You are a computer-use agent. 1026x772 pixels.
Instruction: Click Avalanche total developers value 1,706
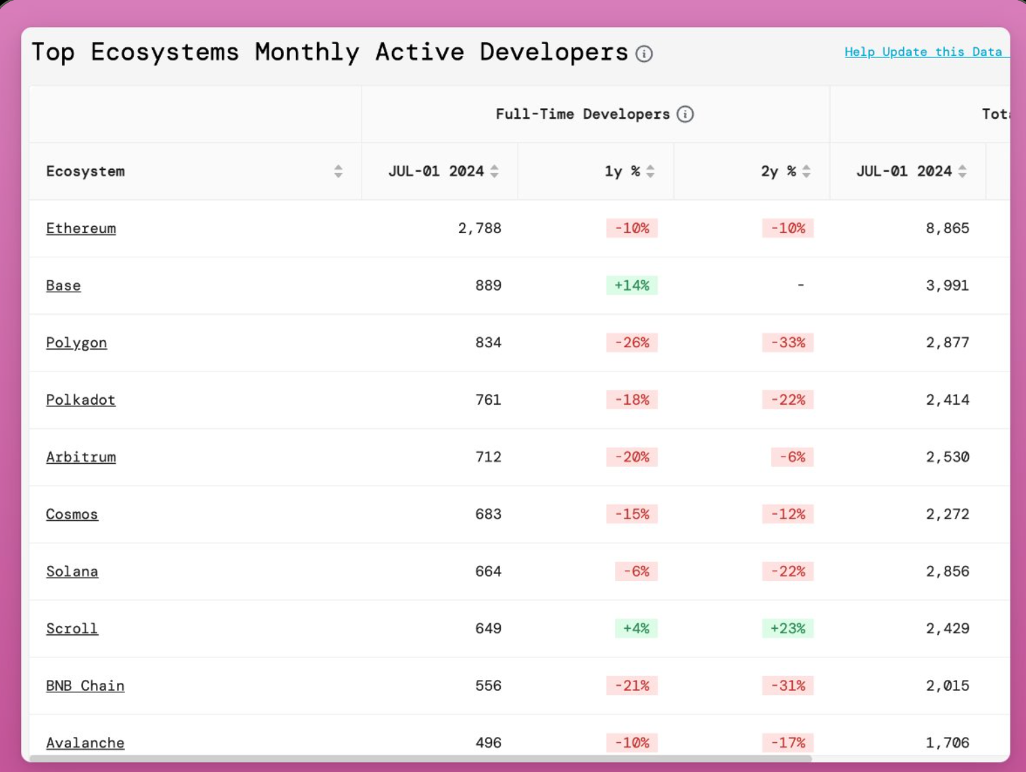pyautogui.click(x=948, y=743)
